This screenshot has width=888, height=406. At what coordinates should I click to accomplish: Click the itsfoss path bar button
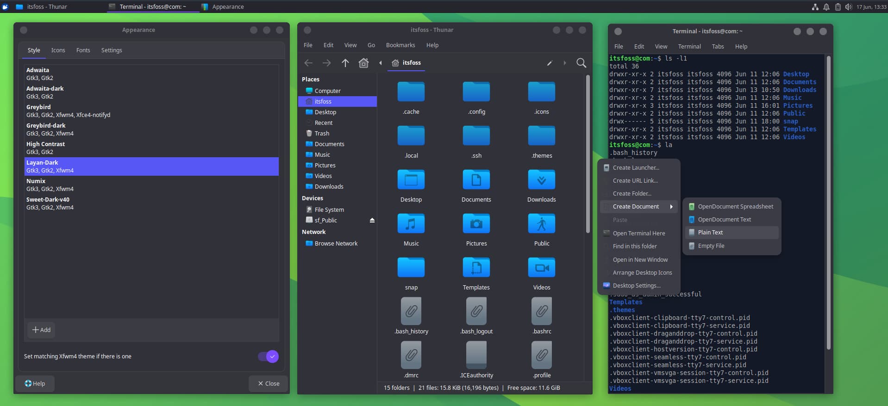point(406,63)
